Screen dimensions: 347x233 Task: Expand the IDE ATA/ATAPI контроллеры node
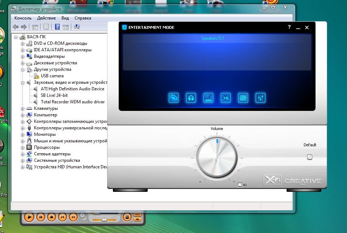click(x=22, y=50)
